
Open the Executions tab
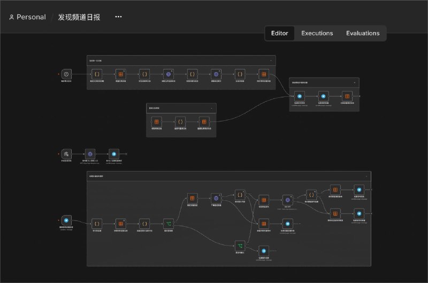pyautogui.click(x=317, y=33)
